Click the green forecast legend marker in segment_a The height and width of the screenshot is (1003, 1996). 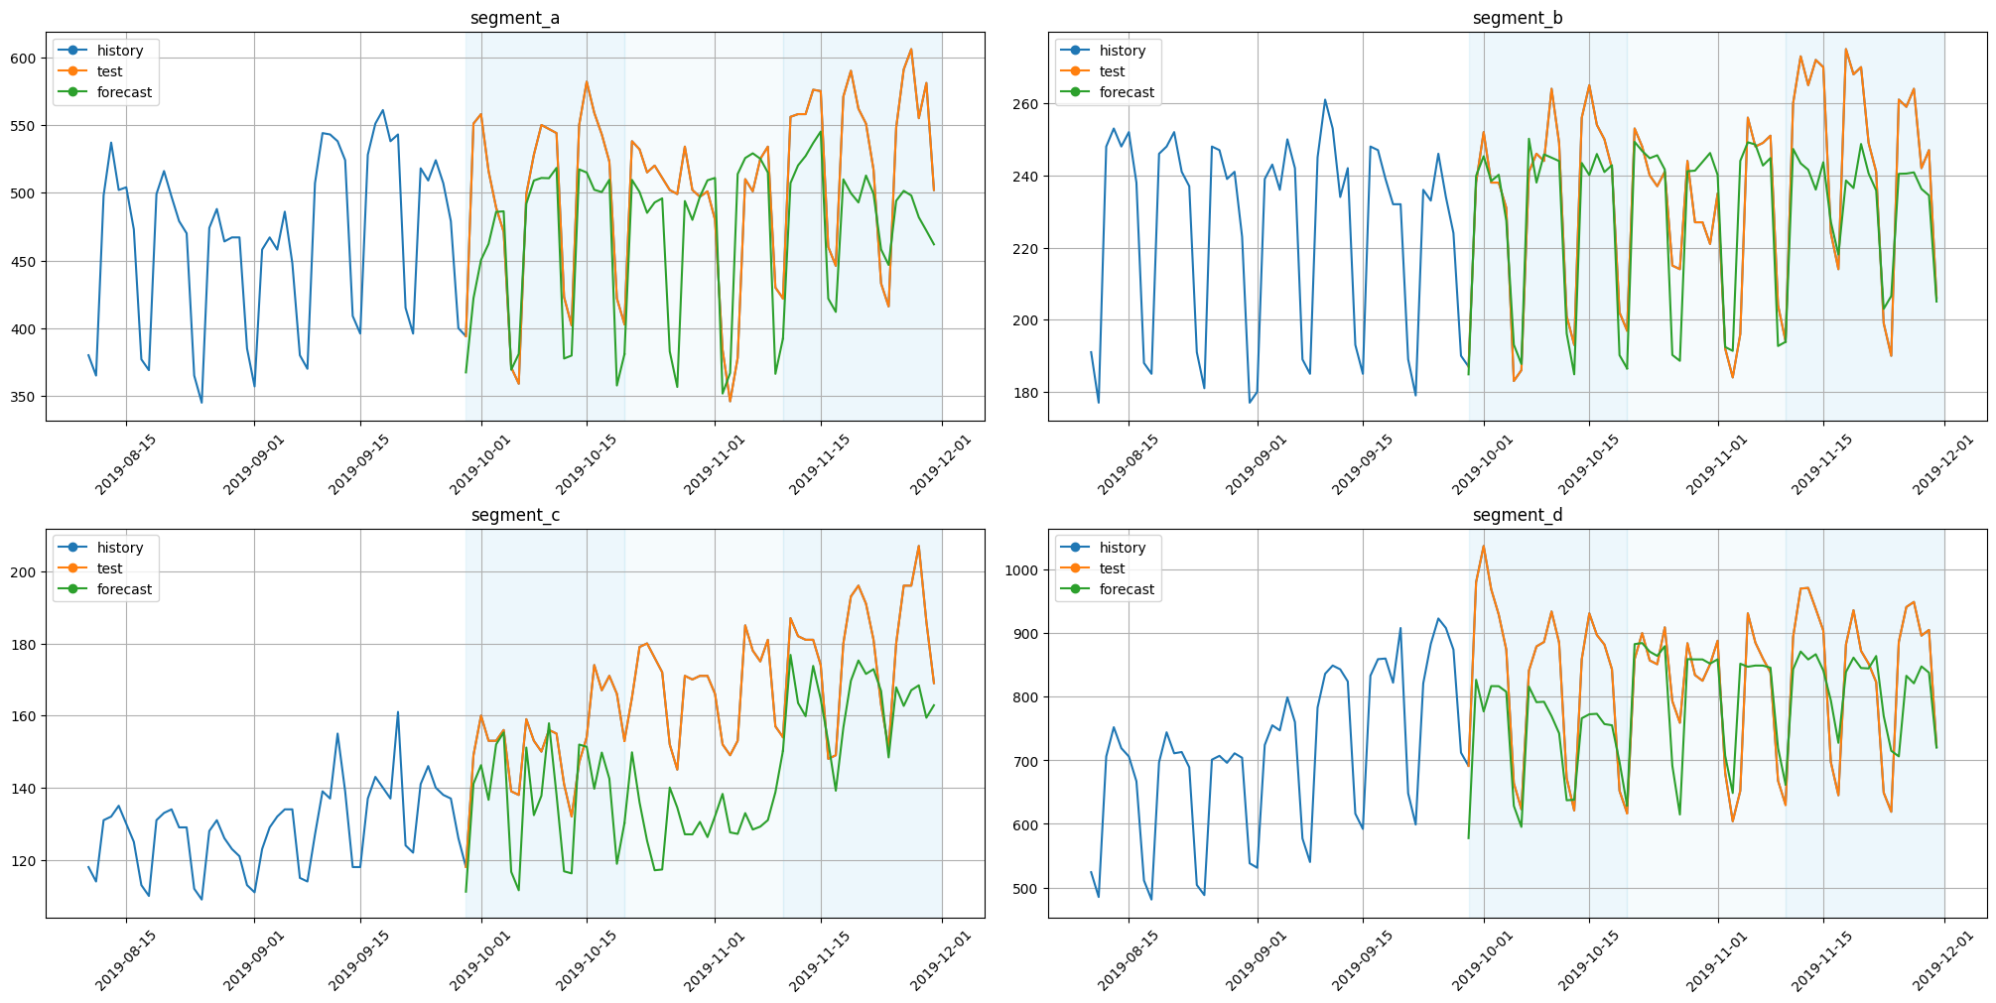point(73,92)
